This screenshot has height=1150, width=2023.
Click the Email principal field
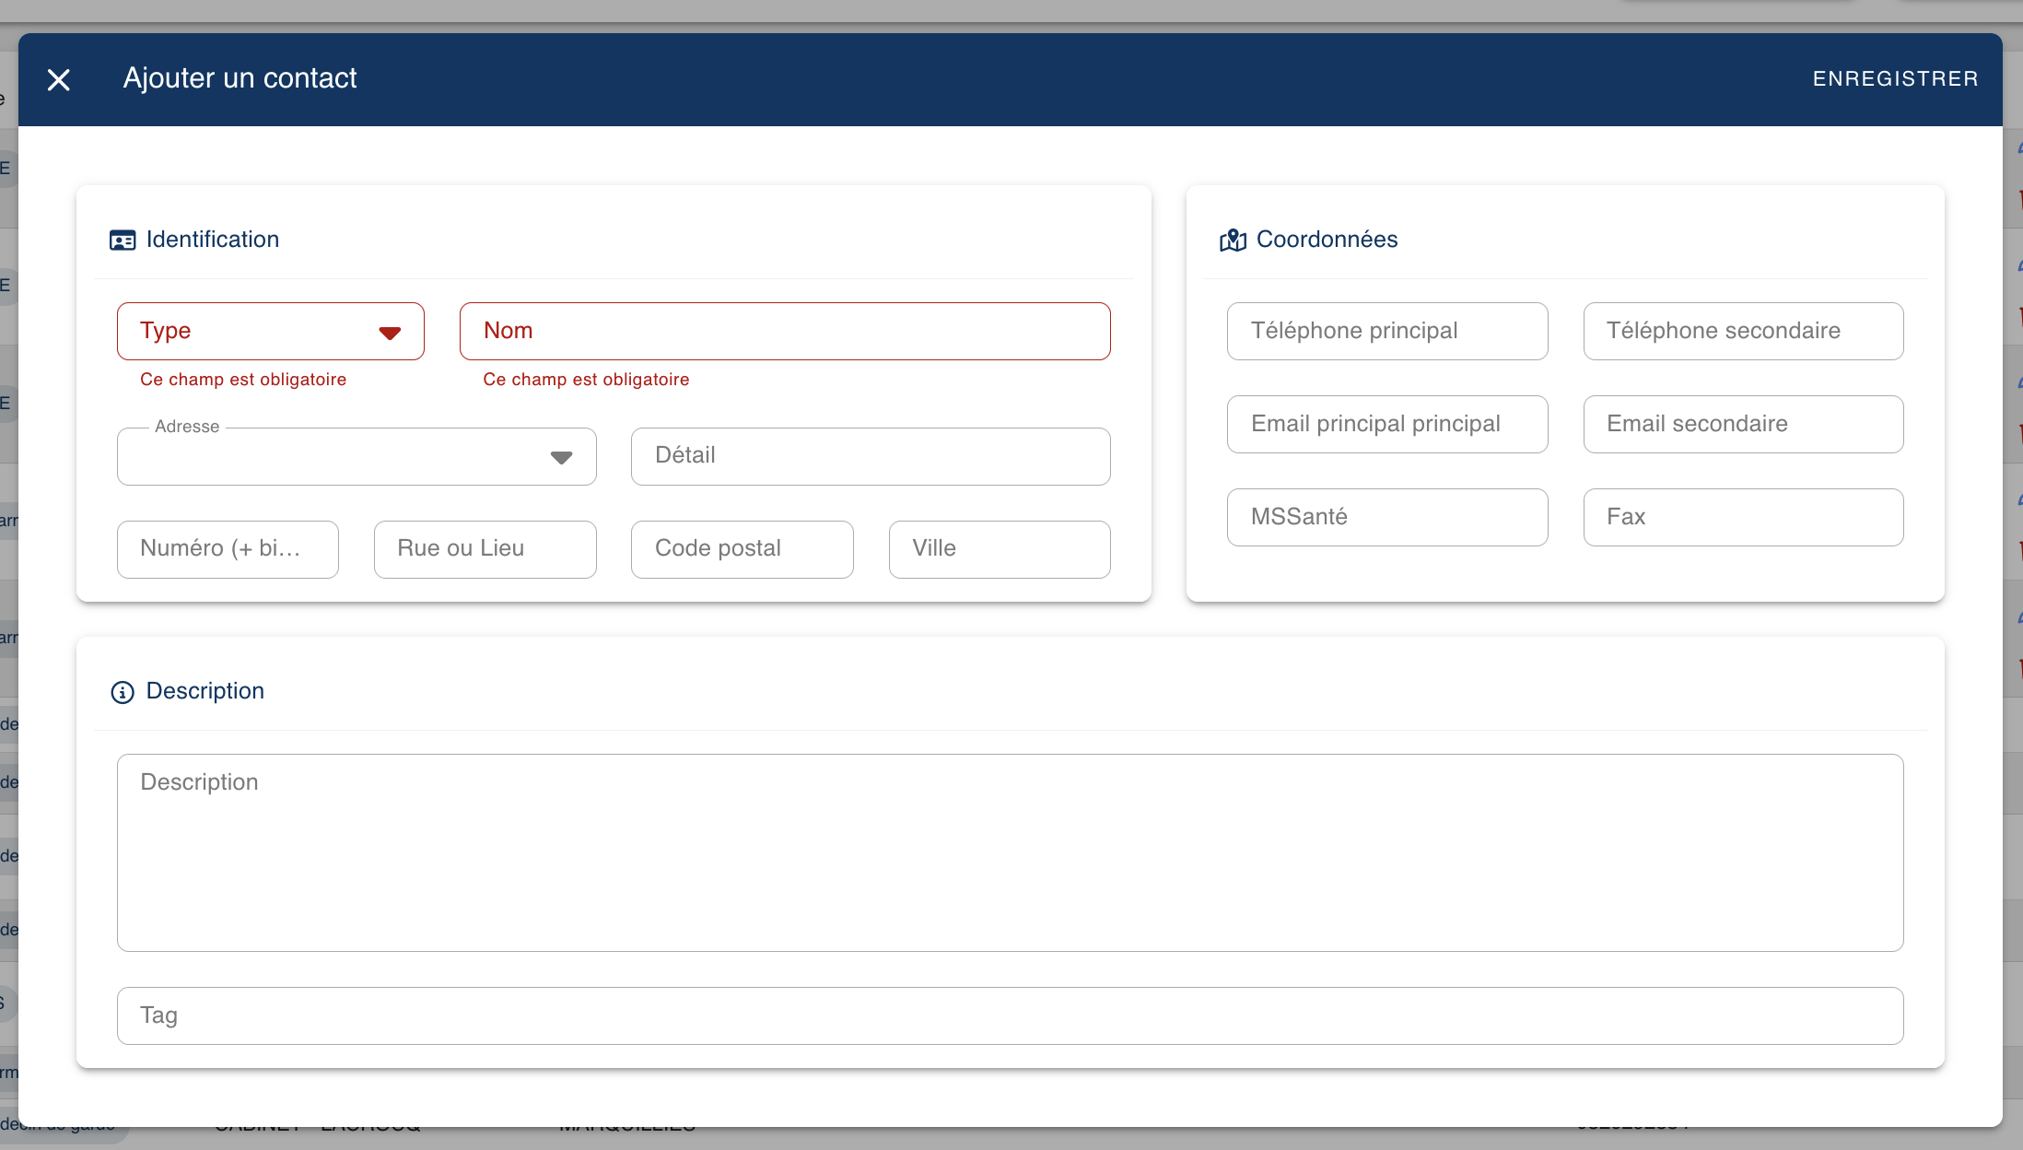1386,424
